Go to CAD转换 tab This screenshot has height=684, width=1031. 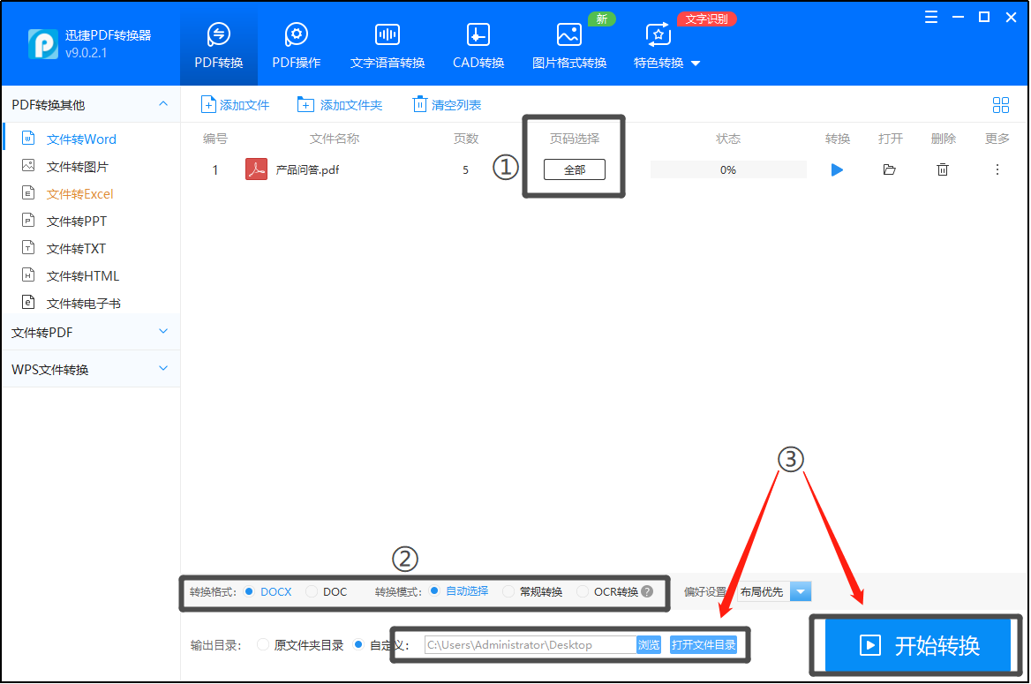click(x=478, y=45)
